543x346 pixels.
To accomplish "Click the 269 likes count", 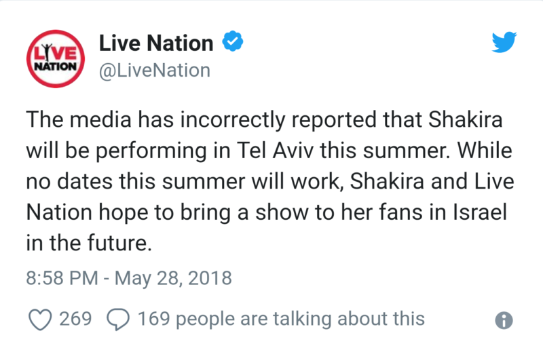I will (x=75, y=319).
